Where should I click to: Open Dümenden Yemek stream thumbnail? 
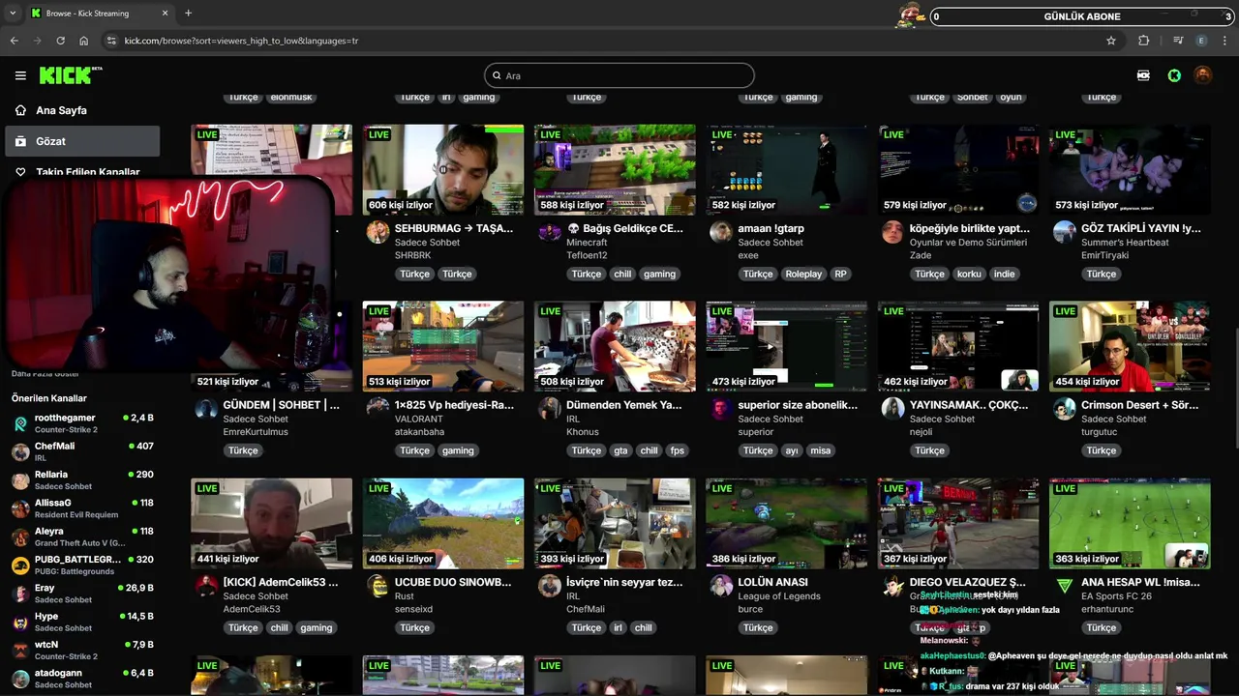pyautogui.click(x=615, y=346)
